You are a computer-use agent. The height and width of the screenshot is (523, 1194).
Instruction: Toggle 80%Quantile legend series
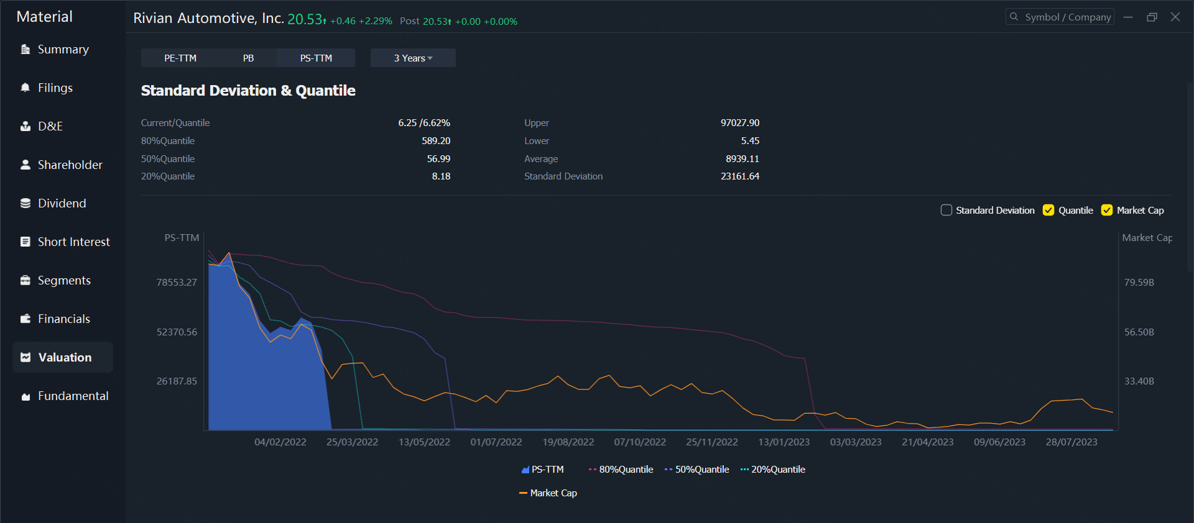[x=621, y=470]
